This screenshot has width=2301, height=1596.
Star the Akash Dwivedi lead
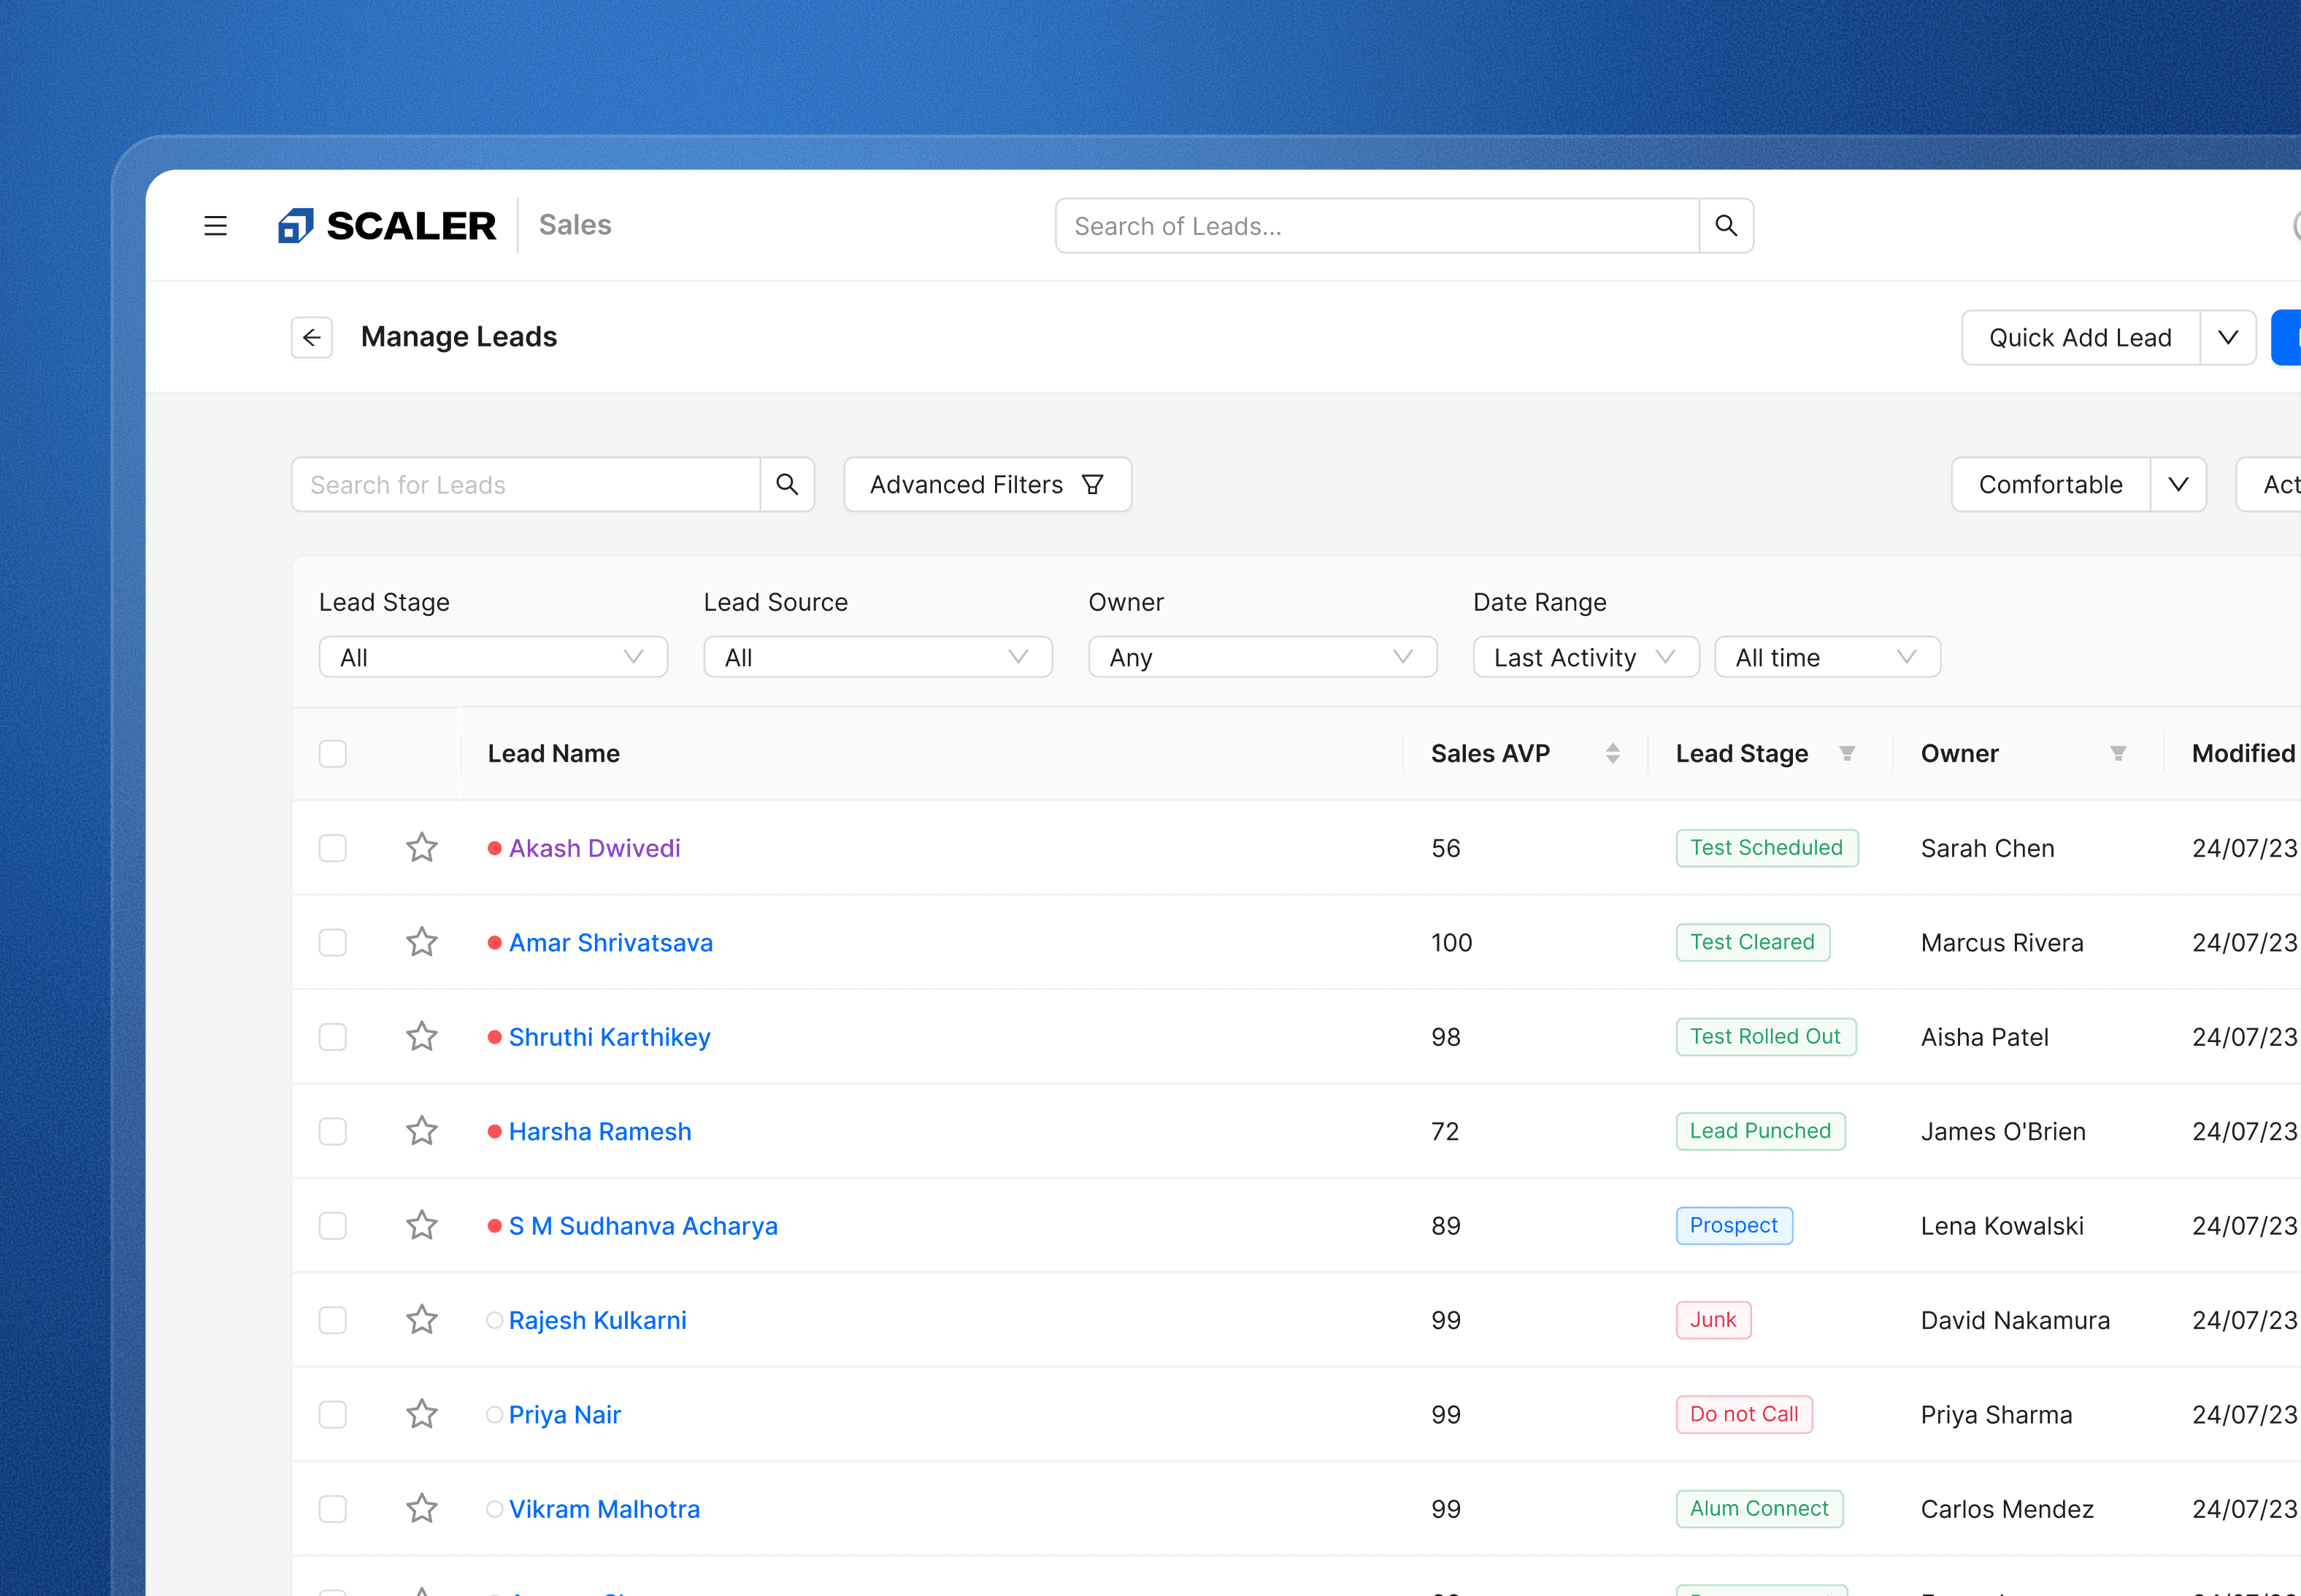click(x=422, y=848)
